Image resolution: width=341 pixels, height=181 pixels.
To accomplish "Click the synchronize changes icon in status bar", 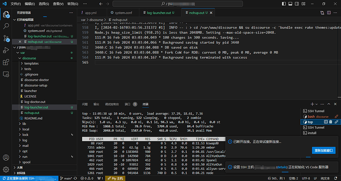I will pos(76,179).
